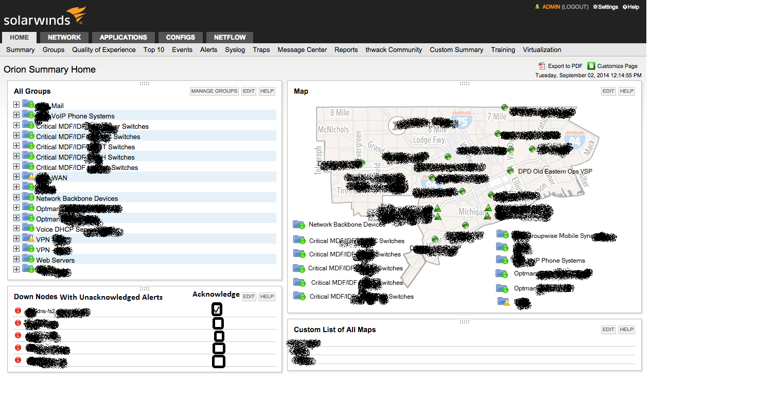This screenshot has width=775, height=413.
Task: Click the Settings gear icon
Action: (595, 7)
